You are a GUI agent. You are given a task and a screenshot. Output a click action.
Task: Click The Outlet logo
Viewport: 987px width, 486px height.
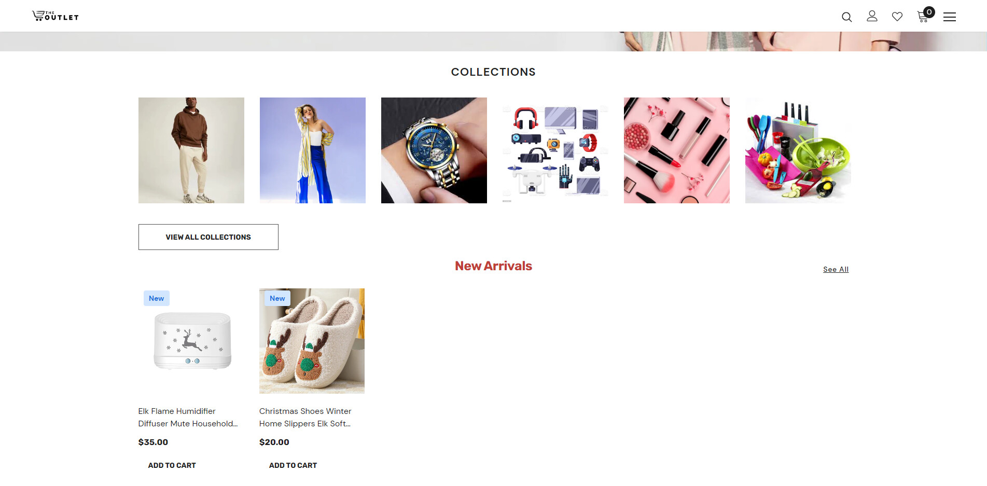click(55, 16)
